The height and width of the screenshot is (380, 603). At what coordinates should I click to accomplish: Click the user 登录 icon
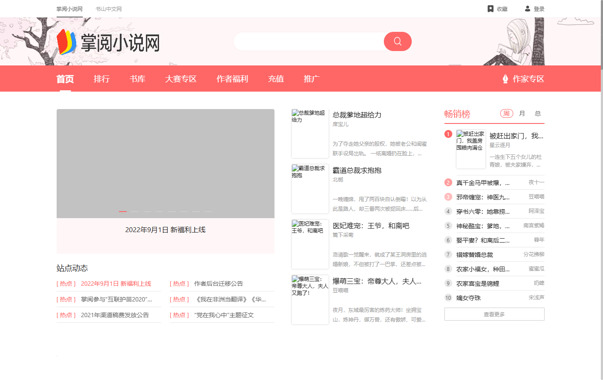tap(528, 9)
